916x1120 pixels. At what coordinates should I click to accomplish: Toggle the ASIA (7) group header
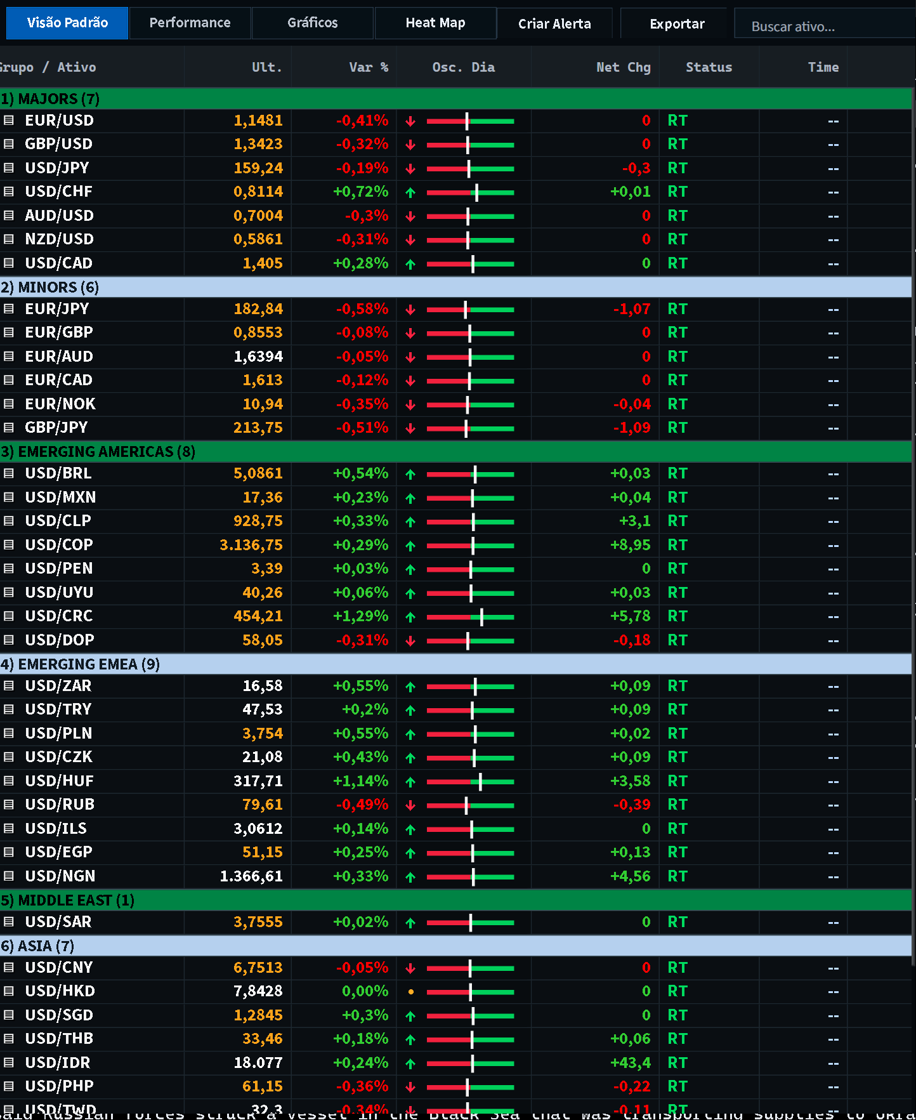click(456, 946)
